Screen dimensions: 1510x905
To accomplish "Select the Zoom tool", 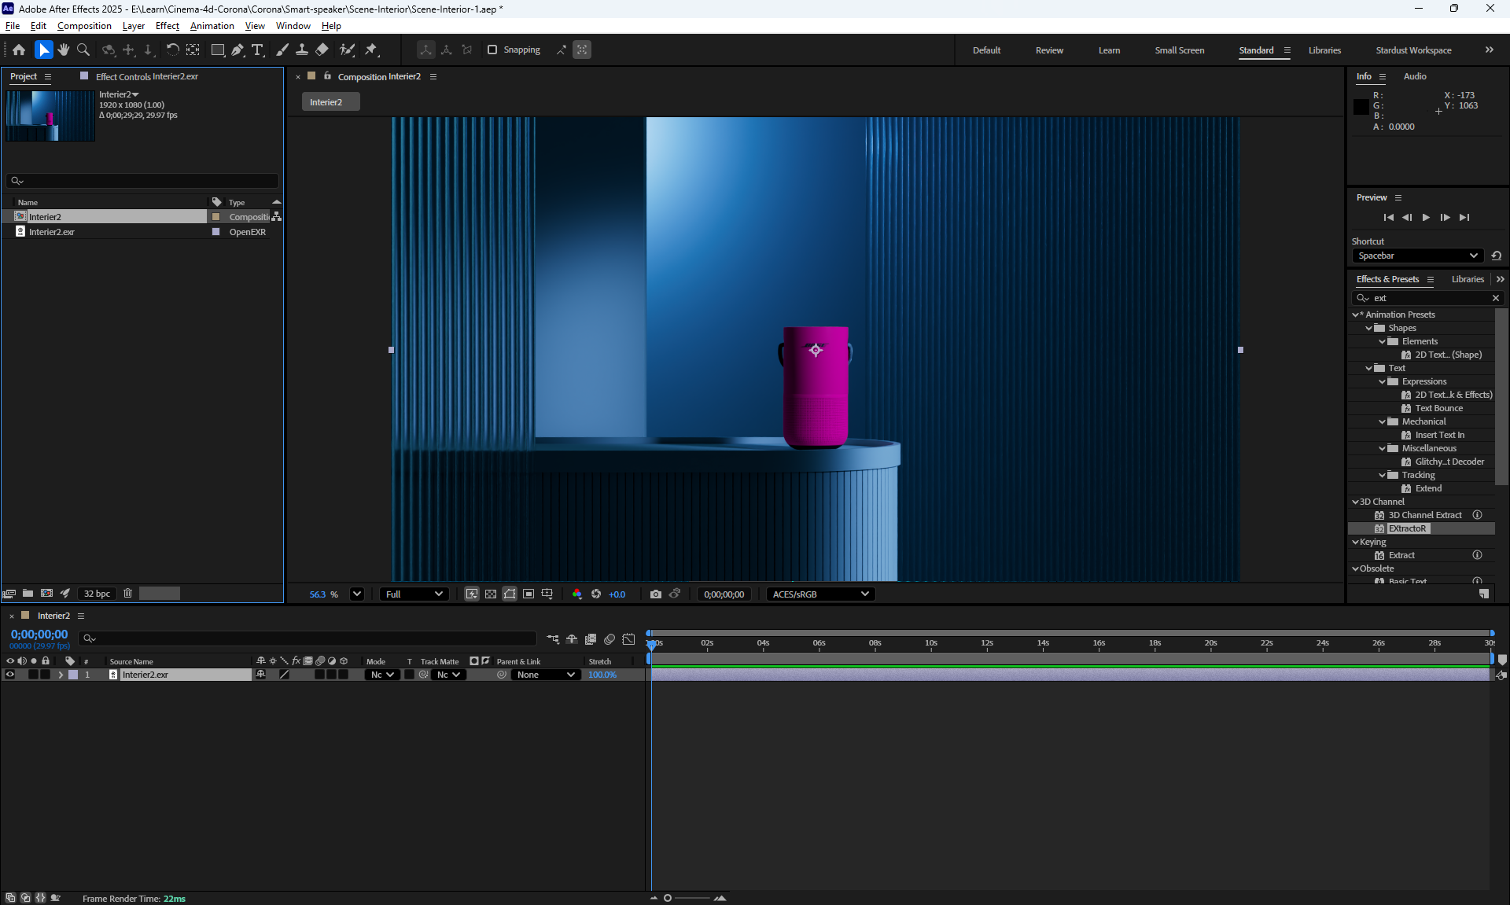I will point(83,50).
